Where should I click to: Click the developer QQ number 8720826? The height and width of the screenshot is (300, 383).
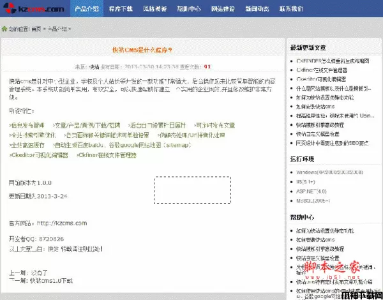coord(51,239)
